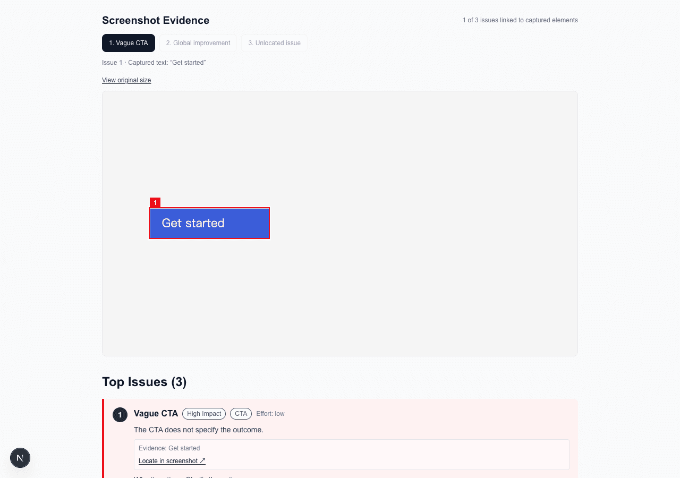Click the captured screenshot preview area

pos(340,224)
